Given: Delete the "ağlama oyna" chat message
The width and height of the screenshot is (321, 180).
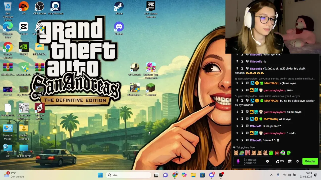Looking at the screenshot, I should 237,83.
